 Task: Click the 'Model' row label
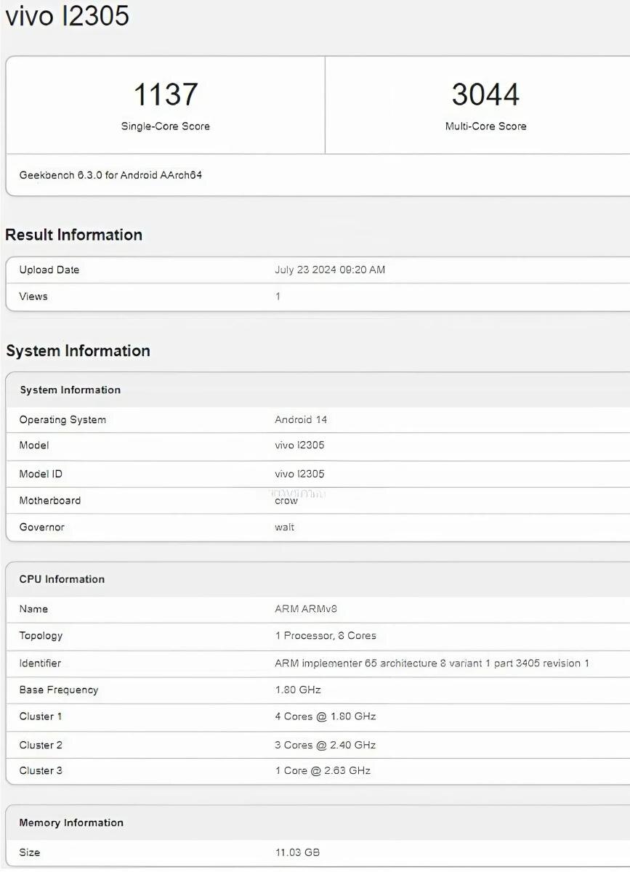(x=34, y=445)
